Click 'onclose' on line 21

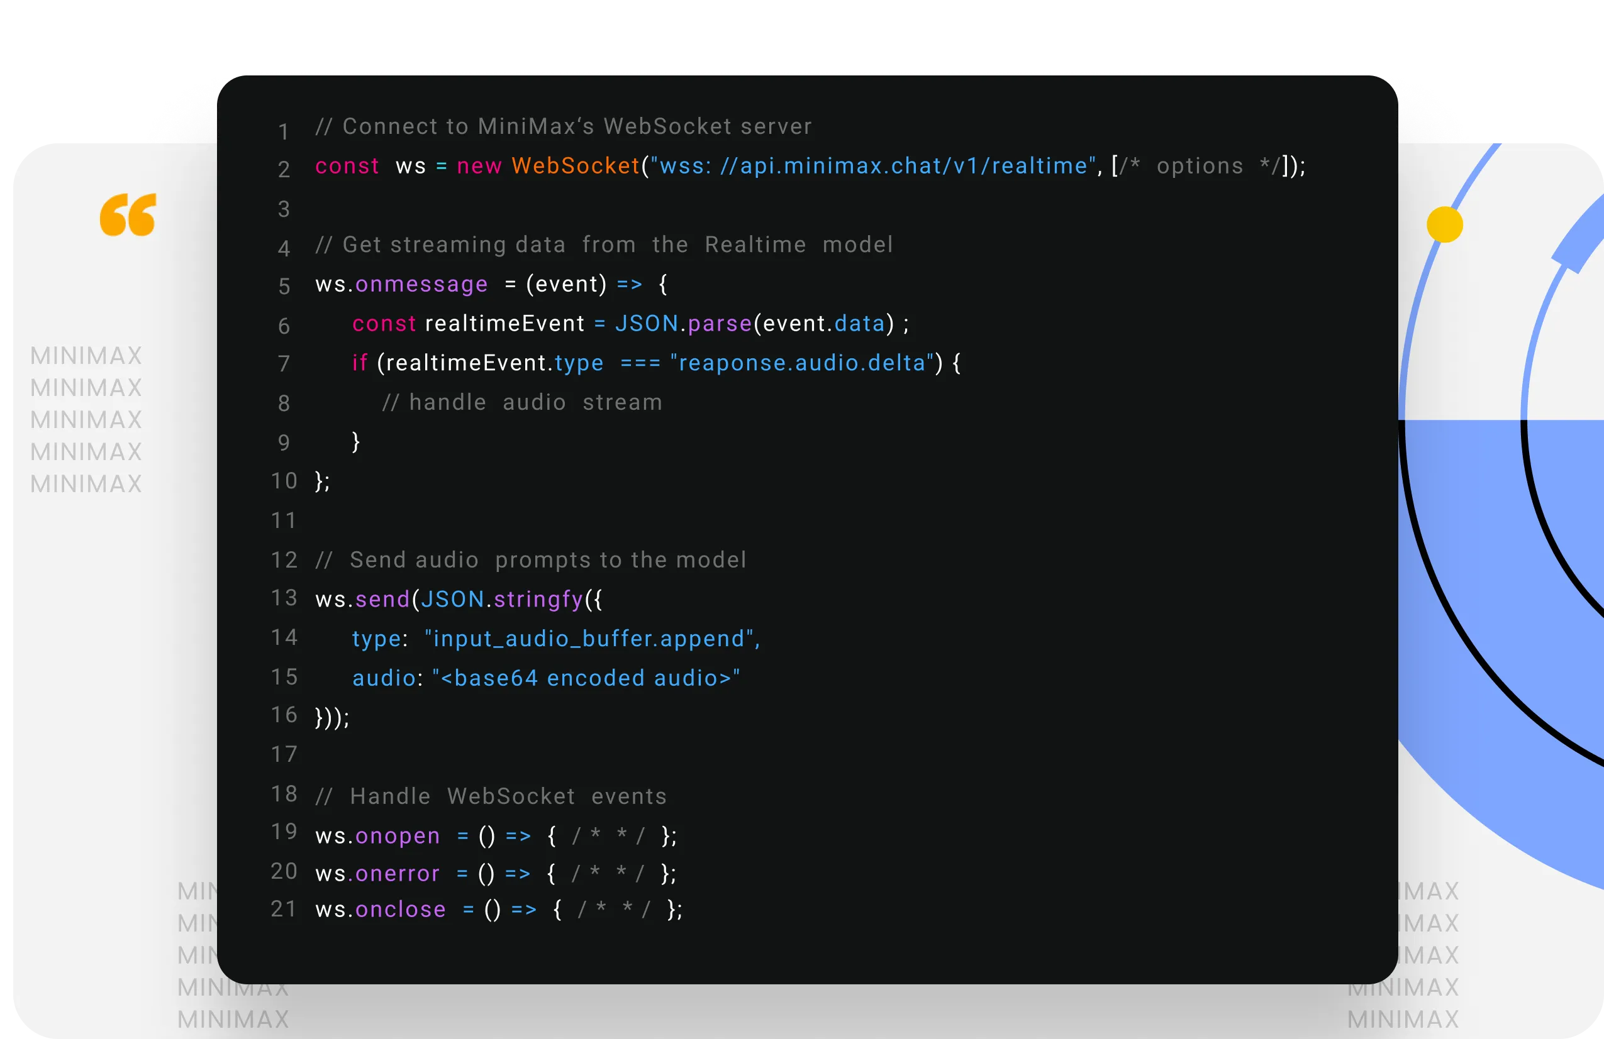pyautogui.click(x=400, y=910)
